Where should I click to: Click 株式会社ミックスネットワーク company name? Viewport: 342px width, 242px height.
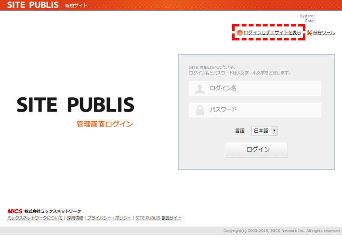(x=53, y=211)
